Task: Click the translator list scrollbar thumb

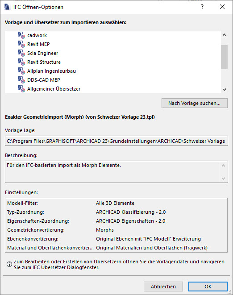Action: click(224, 57)
